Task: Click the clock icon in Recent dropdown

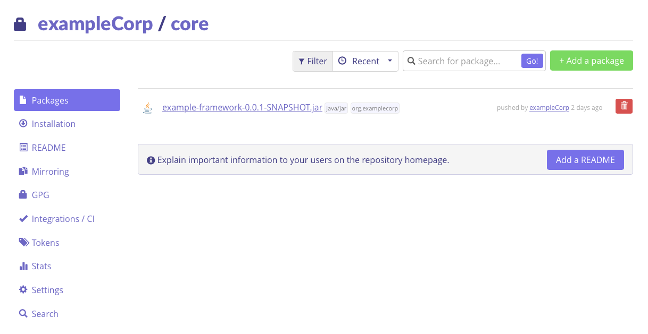Action: [x=343, y=61]
